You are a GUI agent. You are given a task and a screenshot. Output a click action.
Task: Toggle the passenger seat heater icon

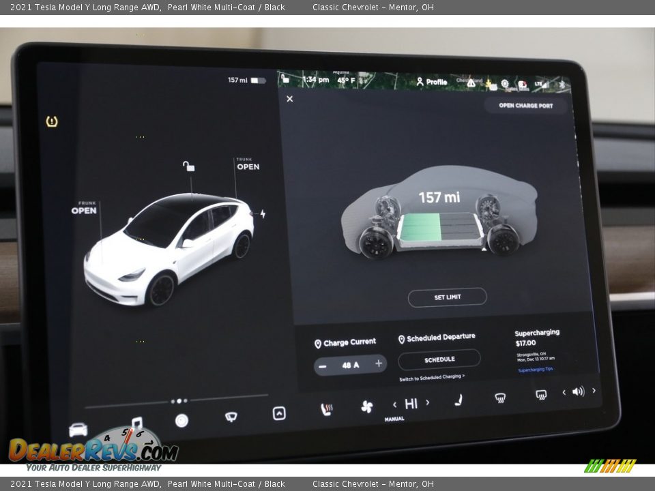458,400
